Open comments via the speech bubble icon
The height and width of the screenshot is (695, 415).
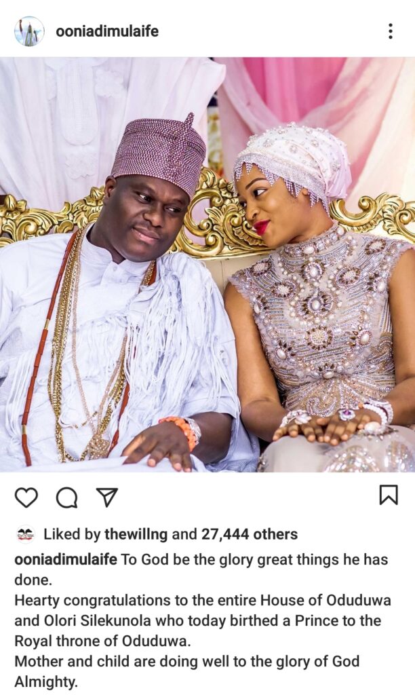click(67, 497)
